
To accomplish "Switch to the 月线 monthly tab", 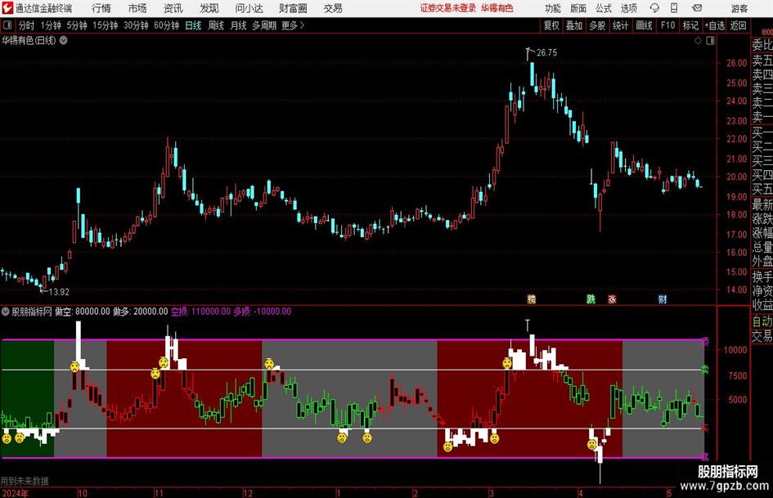I will [x=238, y=25].
